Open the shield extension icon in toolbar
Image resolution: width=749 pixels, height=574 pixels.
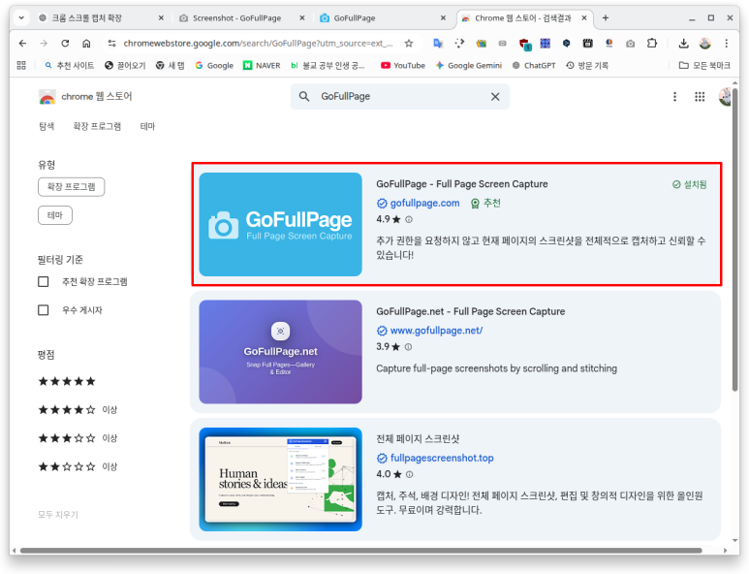click(x=525, y=44)
